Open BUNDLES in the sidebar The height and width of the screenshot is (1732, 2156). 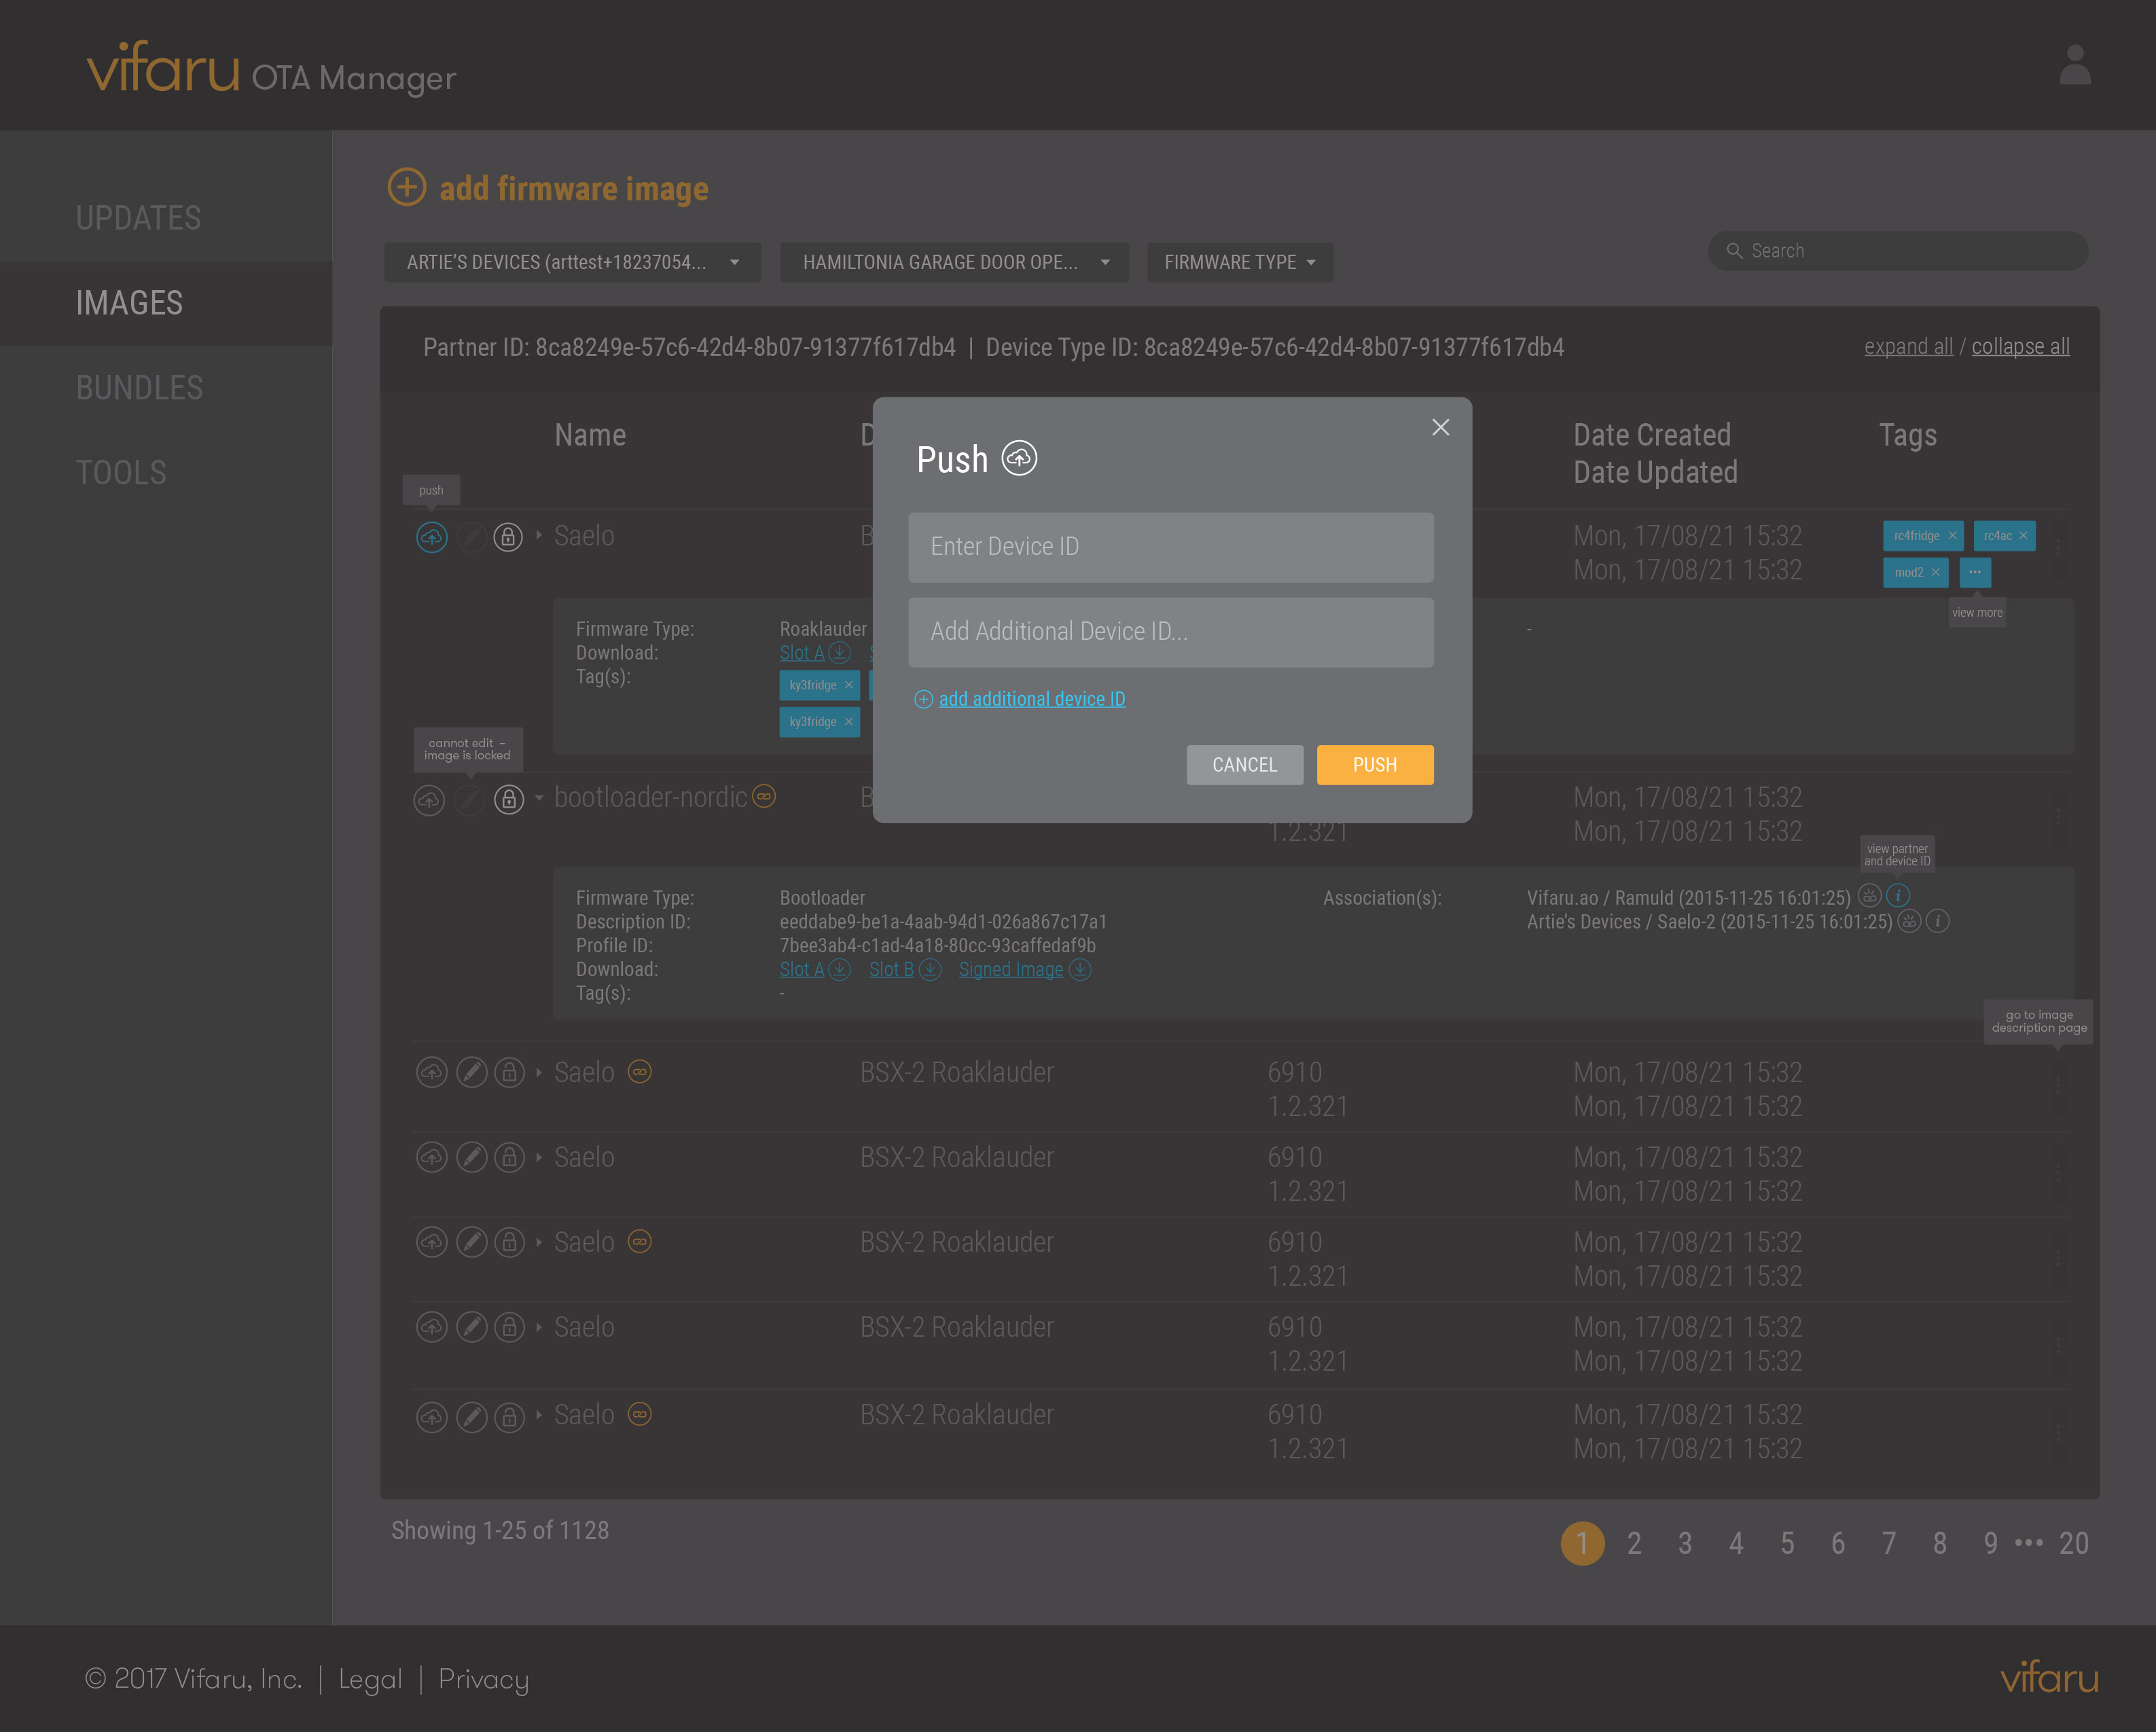coord(139,388)
